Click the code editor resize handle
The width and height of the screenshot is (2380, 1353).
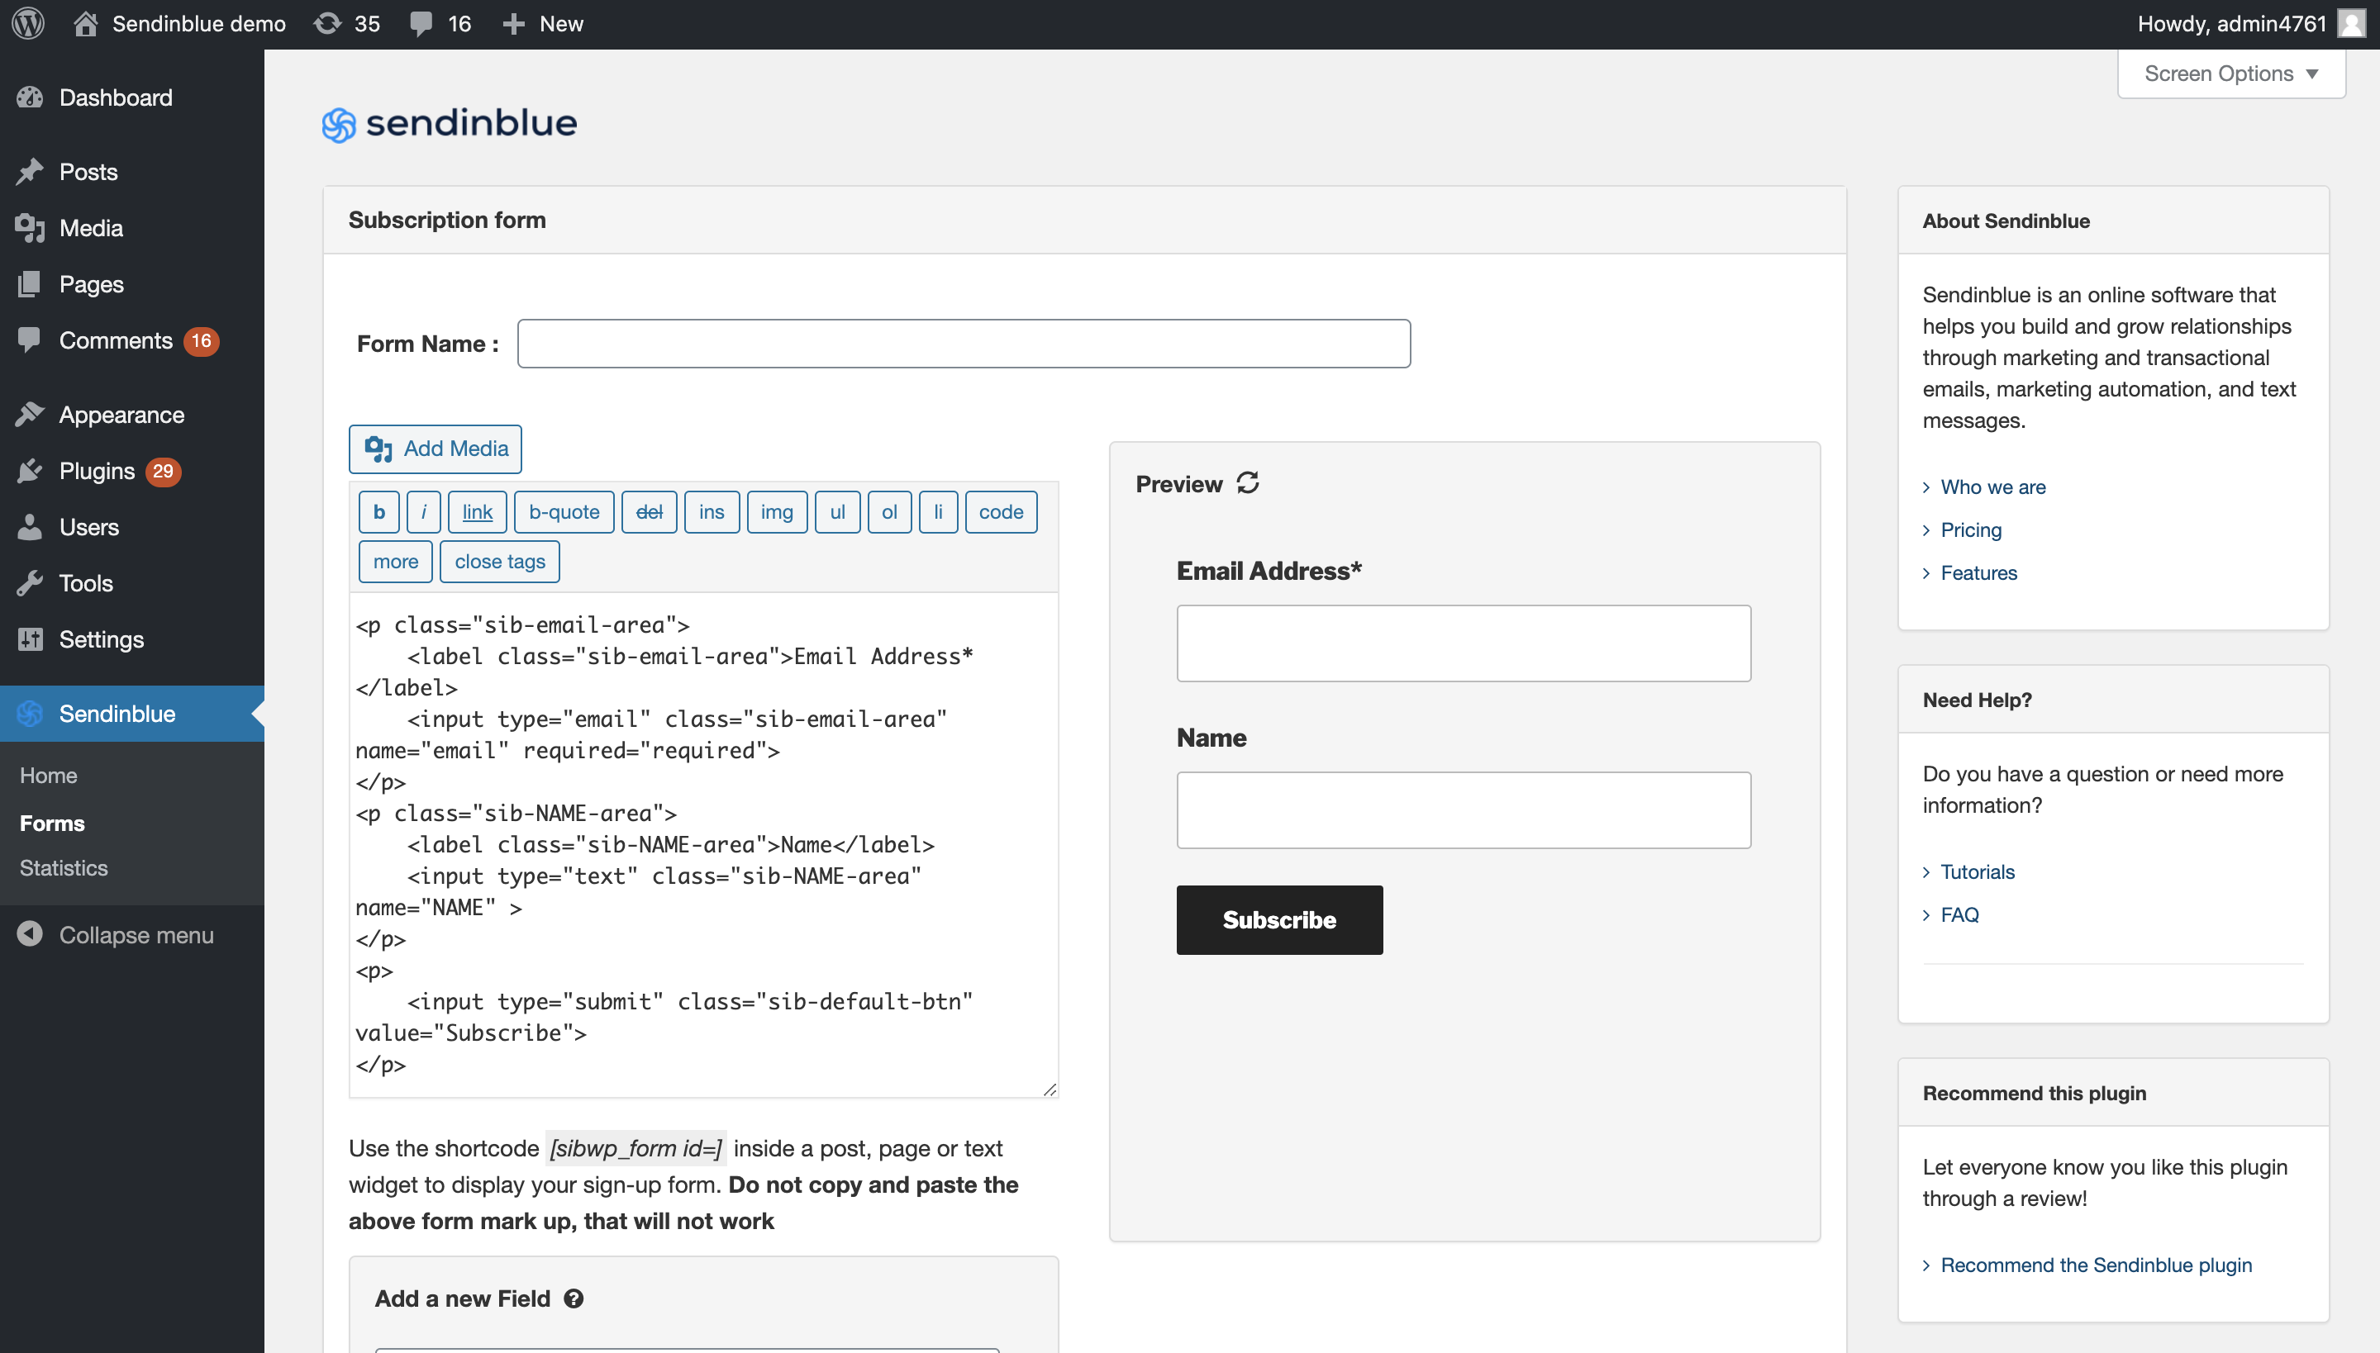(1050, 1089)
